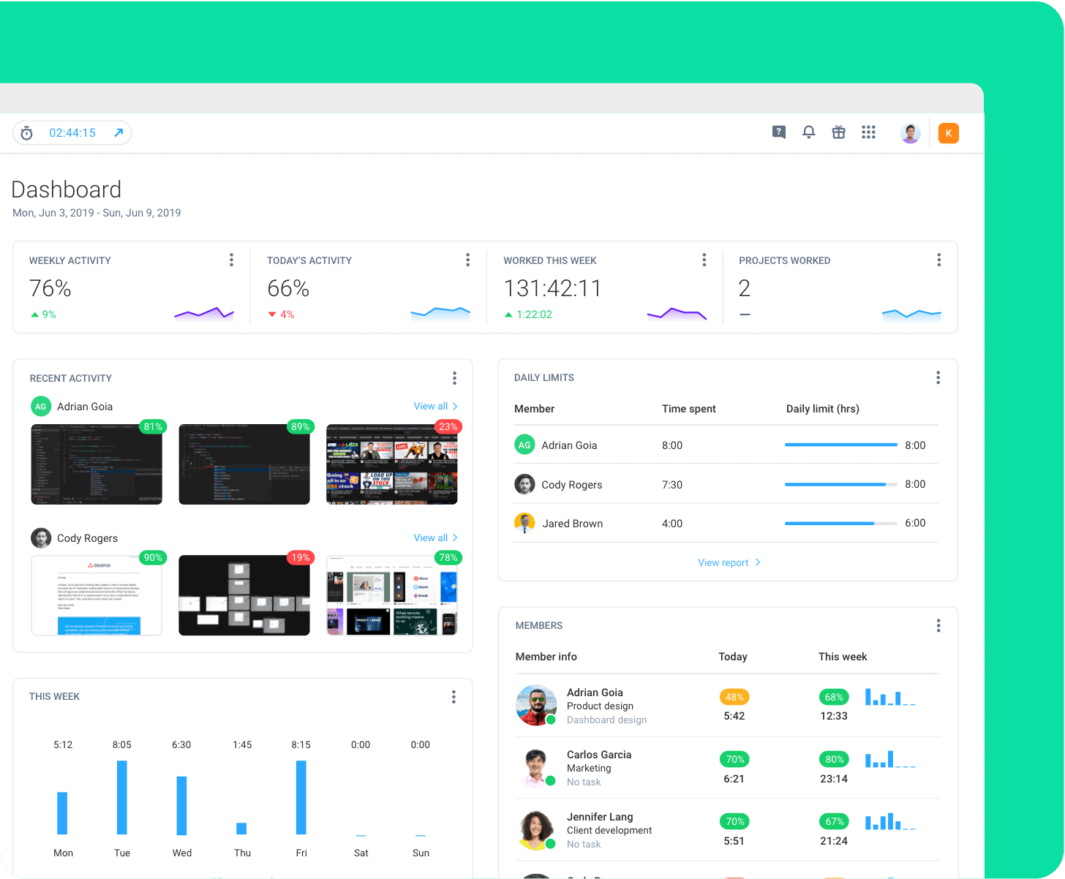
Task: Open the notification bell icon
Action: 808,132
